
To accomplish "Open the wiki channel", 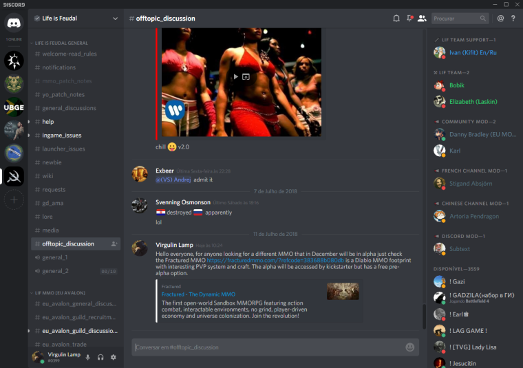I will pyautogui.click(x=76, y=175).
